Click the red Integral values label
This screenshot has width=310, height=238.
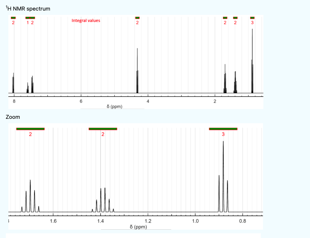tap(85, 21)
